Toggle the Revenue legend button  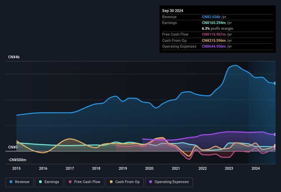click(x=20, y=182)
